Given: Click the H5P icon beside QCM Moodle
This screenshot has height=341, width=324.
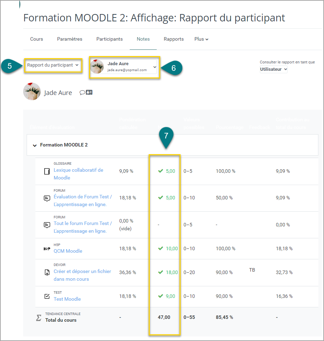Looking at the screenshot, I should 47,249.
